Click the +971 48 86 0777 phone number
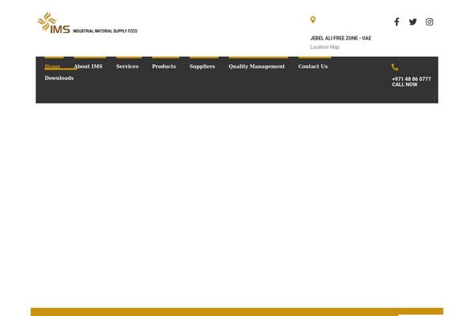 412,79
